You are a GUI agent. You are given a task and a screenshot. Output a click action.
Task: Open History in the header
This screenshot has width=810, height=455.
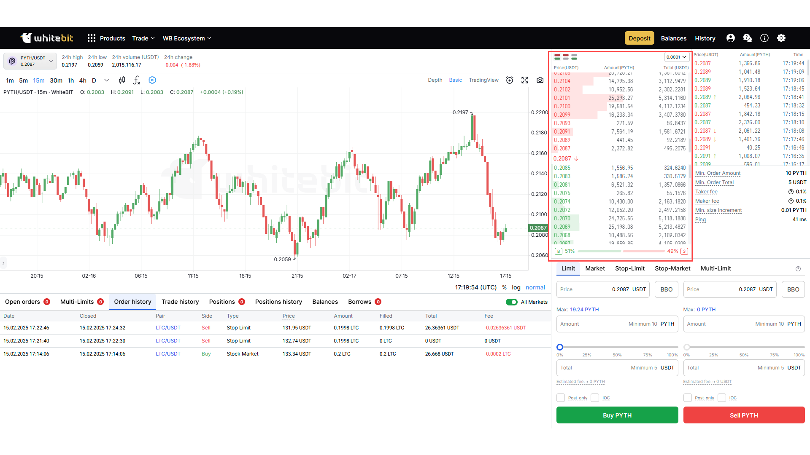tap(705, 38)
